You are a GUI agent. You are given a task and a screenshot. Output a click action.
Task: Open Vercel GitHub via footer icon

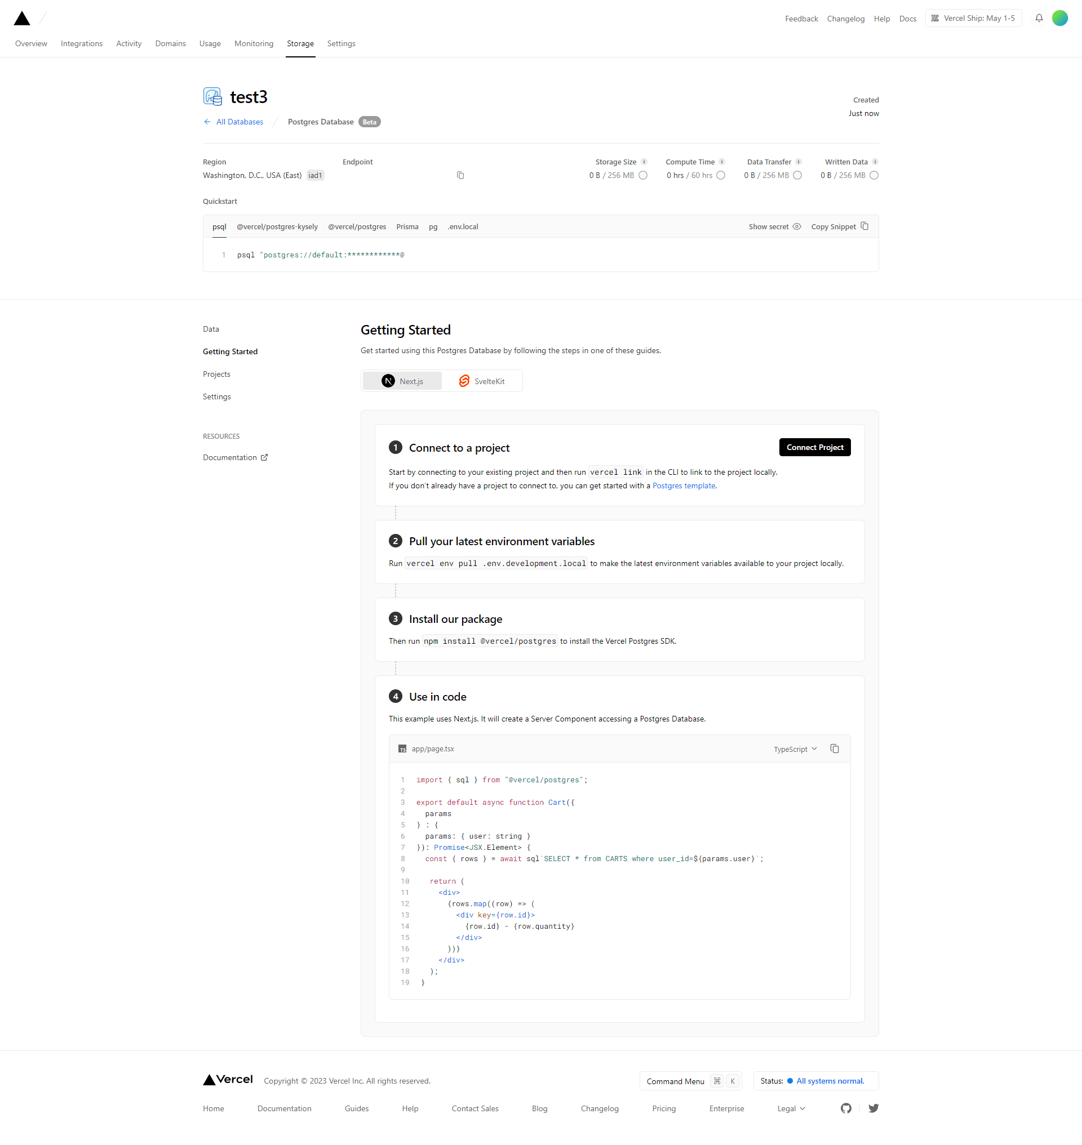point(846,1108)
